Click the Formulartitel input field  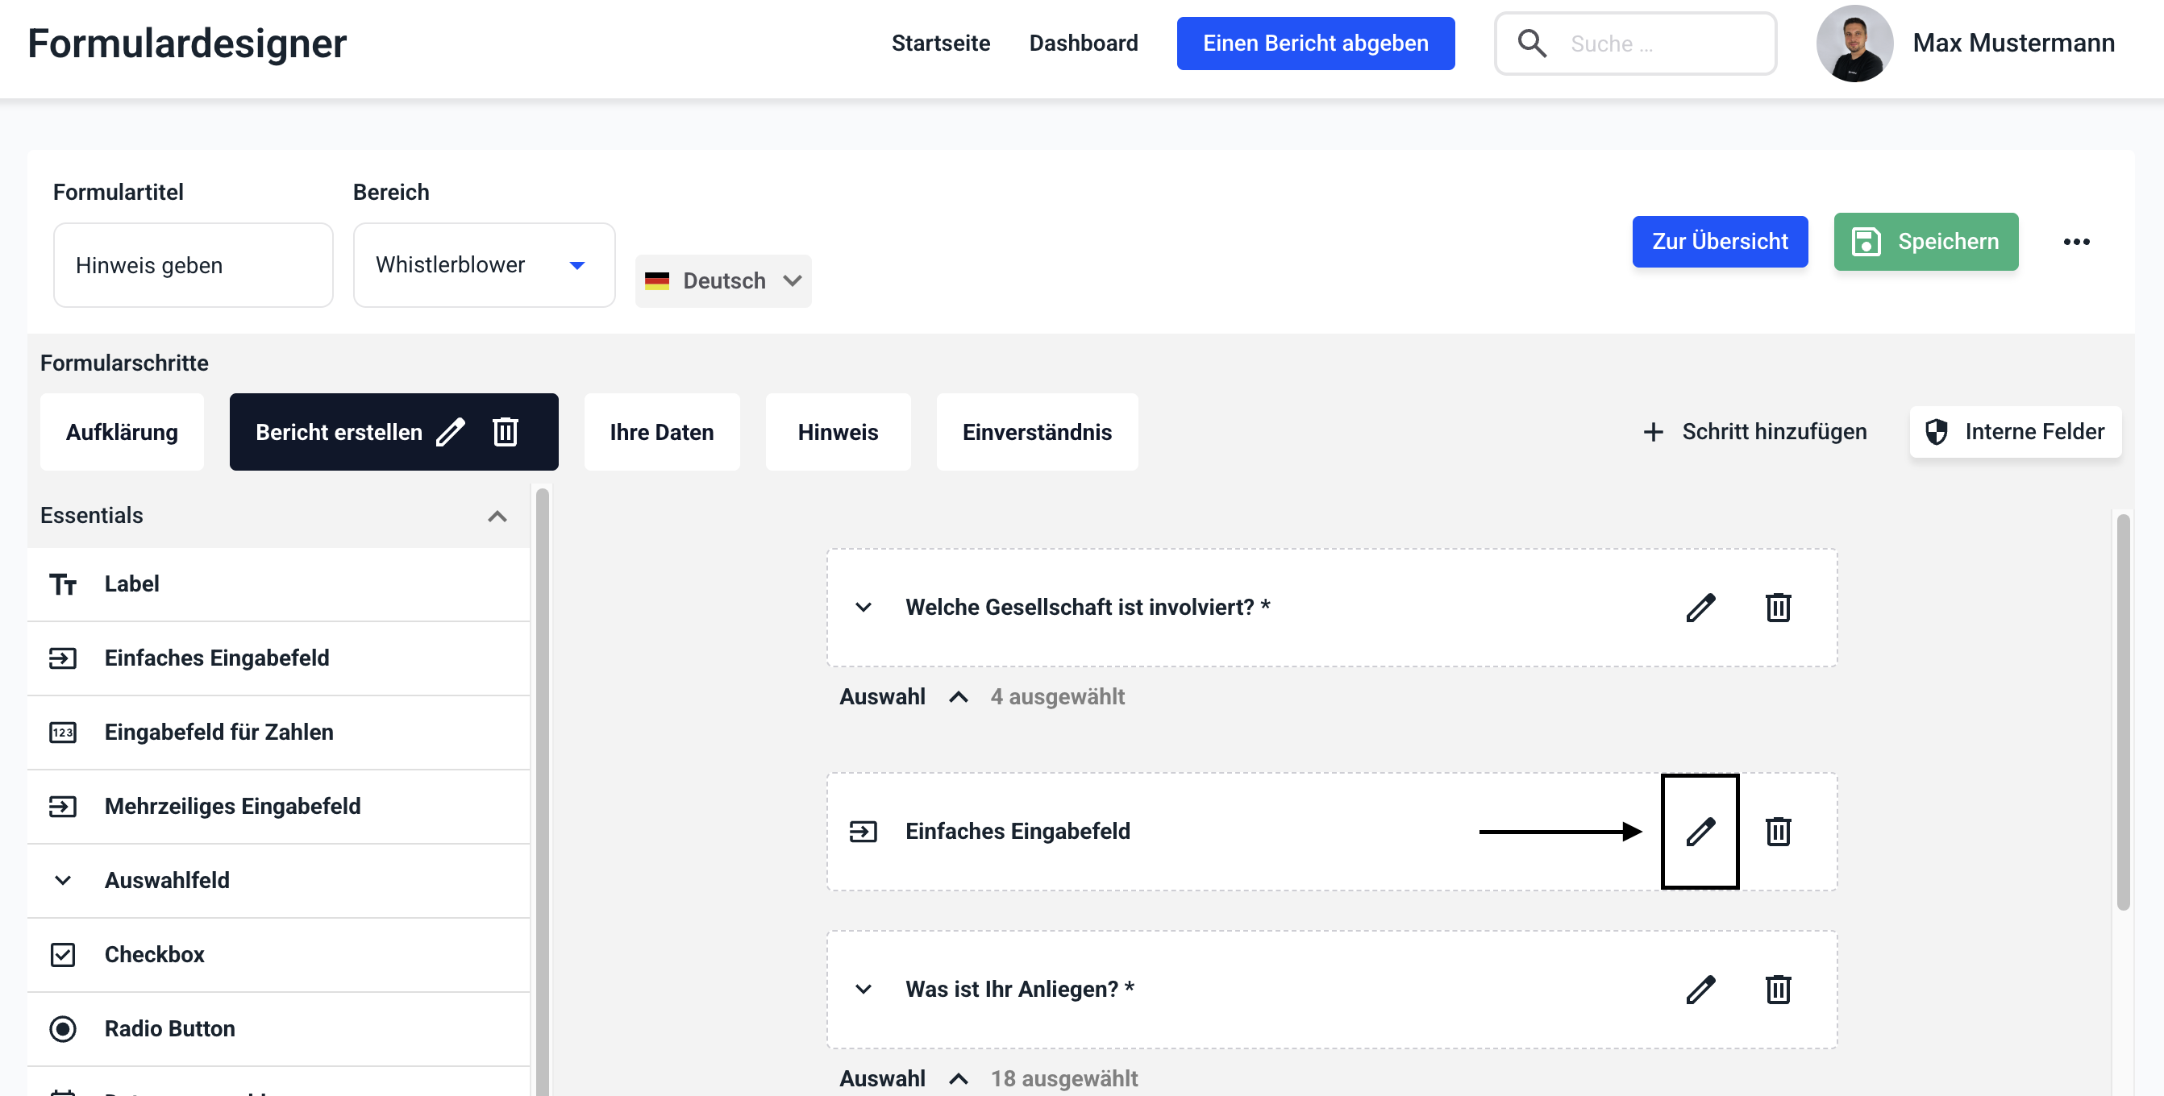click(x=193, y=265)
